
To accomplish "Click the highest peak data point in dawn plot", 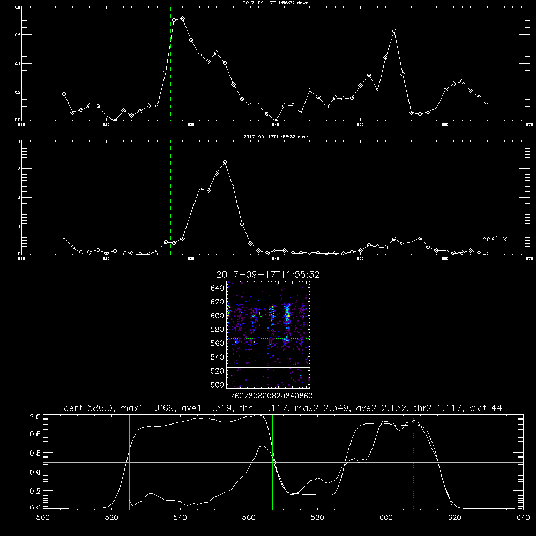I will [x=183, y=18].
